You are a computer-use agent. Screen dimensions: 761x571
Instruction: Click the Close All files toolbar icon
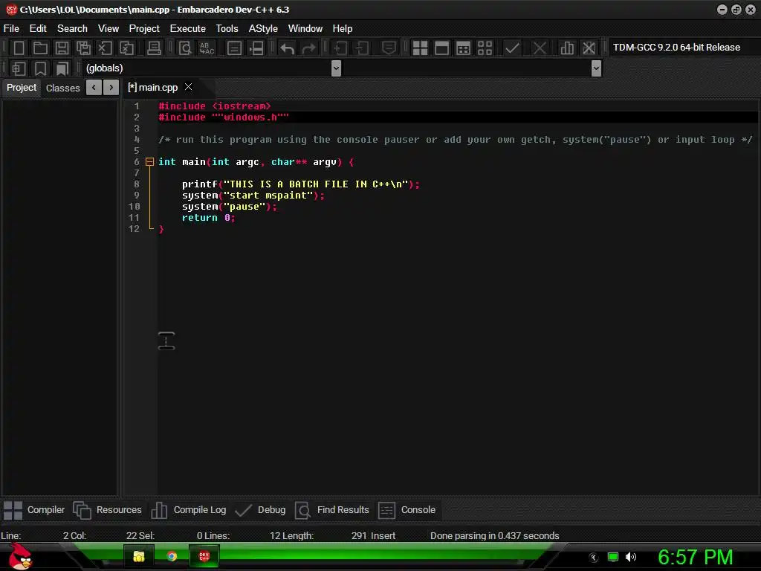[126, 48]
